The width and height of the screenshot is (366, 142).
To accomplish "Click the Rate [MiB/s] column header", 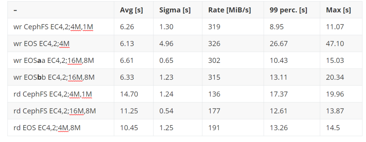I will (229, 10).
